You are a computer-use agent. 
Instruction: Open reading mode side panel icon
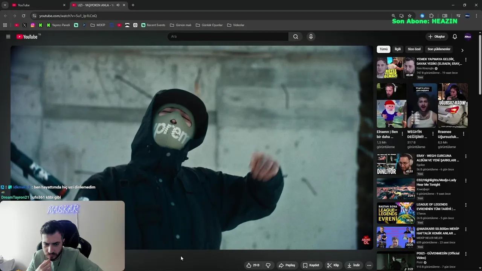(445, 16)
